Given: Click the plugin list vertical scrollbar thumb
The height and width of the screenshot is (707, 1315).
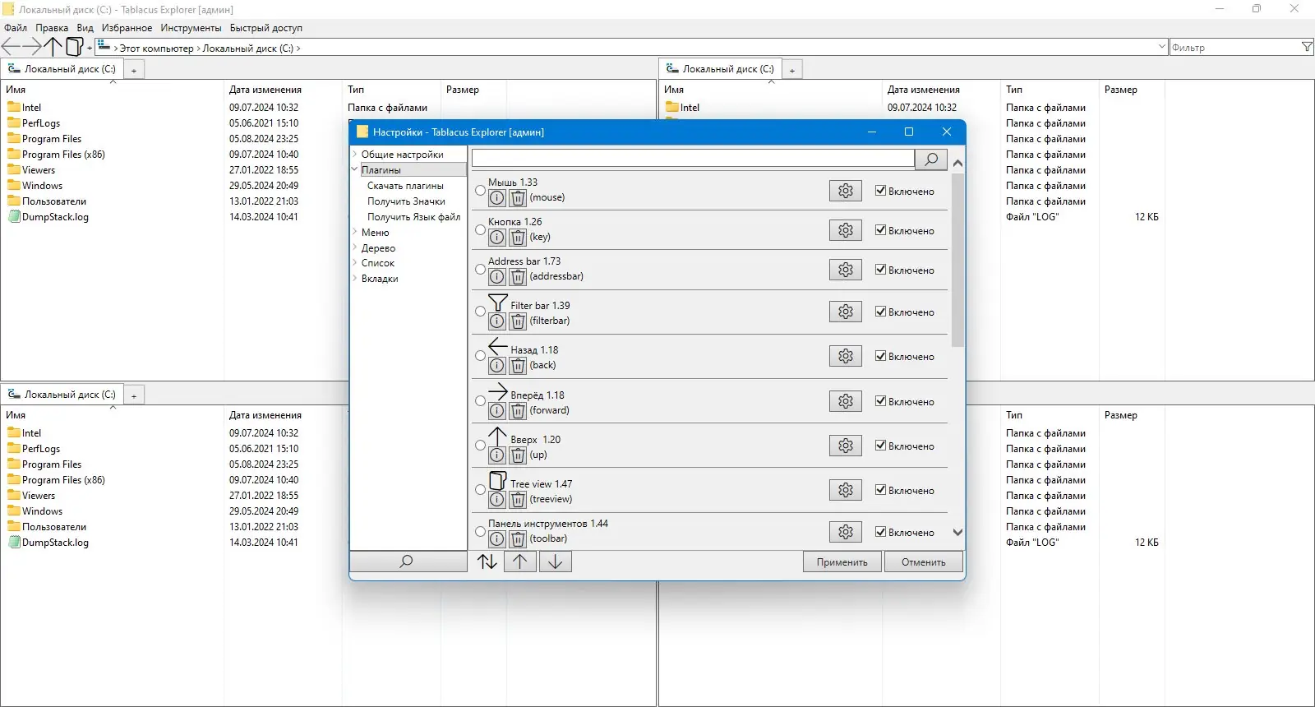Looking at the screenshot, I should 957,259.
